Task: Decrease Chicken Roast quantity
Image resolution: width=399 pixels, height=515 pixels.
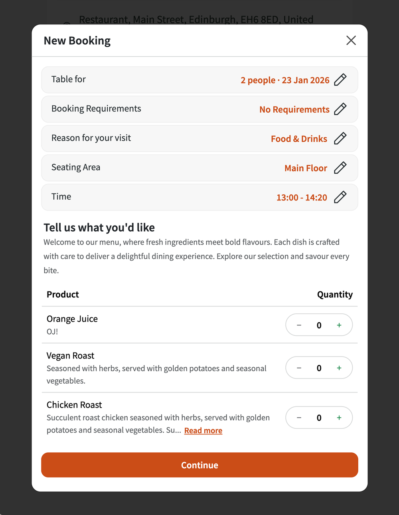Action: (299, 418)
